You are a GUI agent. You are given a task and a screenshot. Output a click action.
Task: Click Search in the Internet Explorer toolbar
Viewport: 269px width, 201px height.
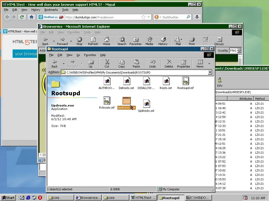(122, 41)
